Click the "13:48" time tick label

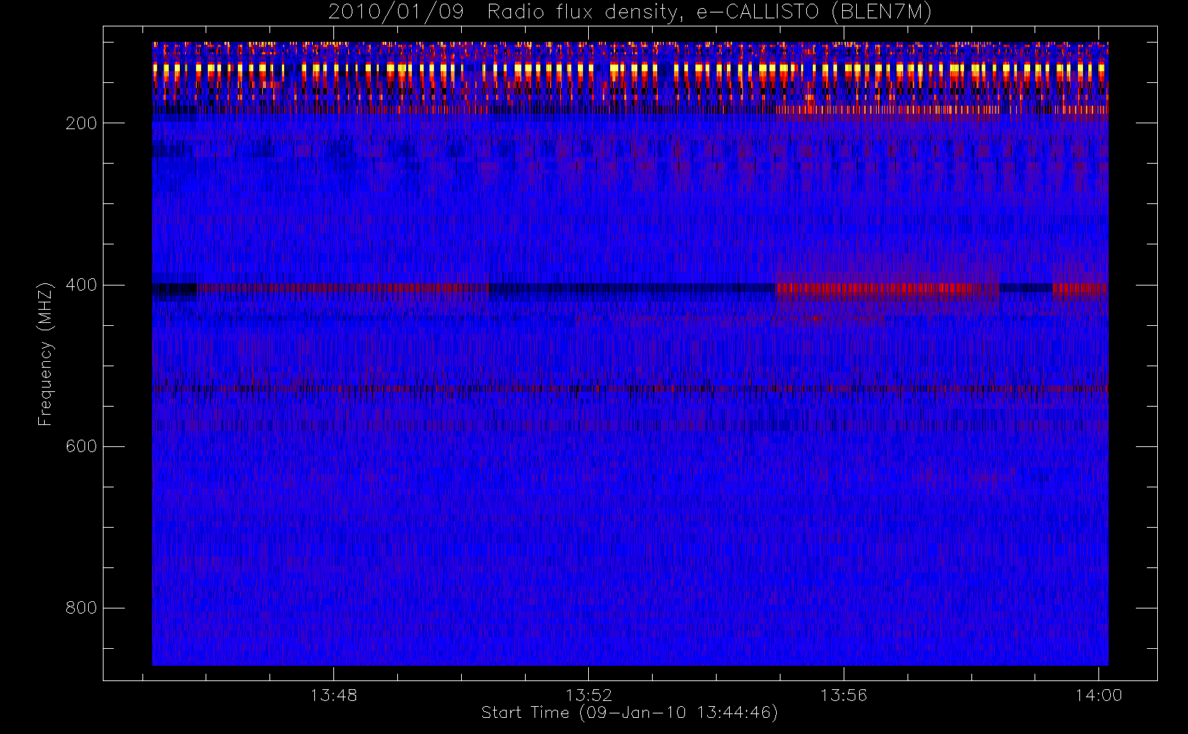coord(333,695)
